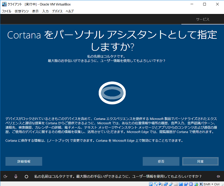
Task: Click the recording status icon
Action: click(186, 184)
